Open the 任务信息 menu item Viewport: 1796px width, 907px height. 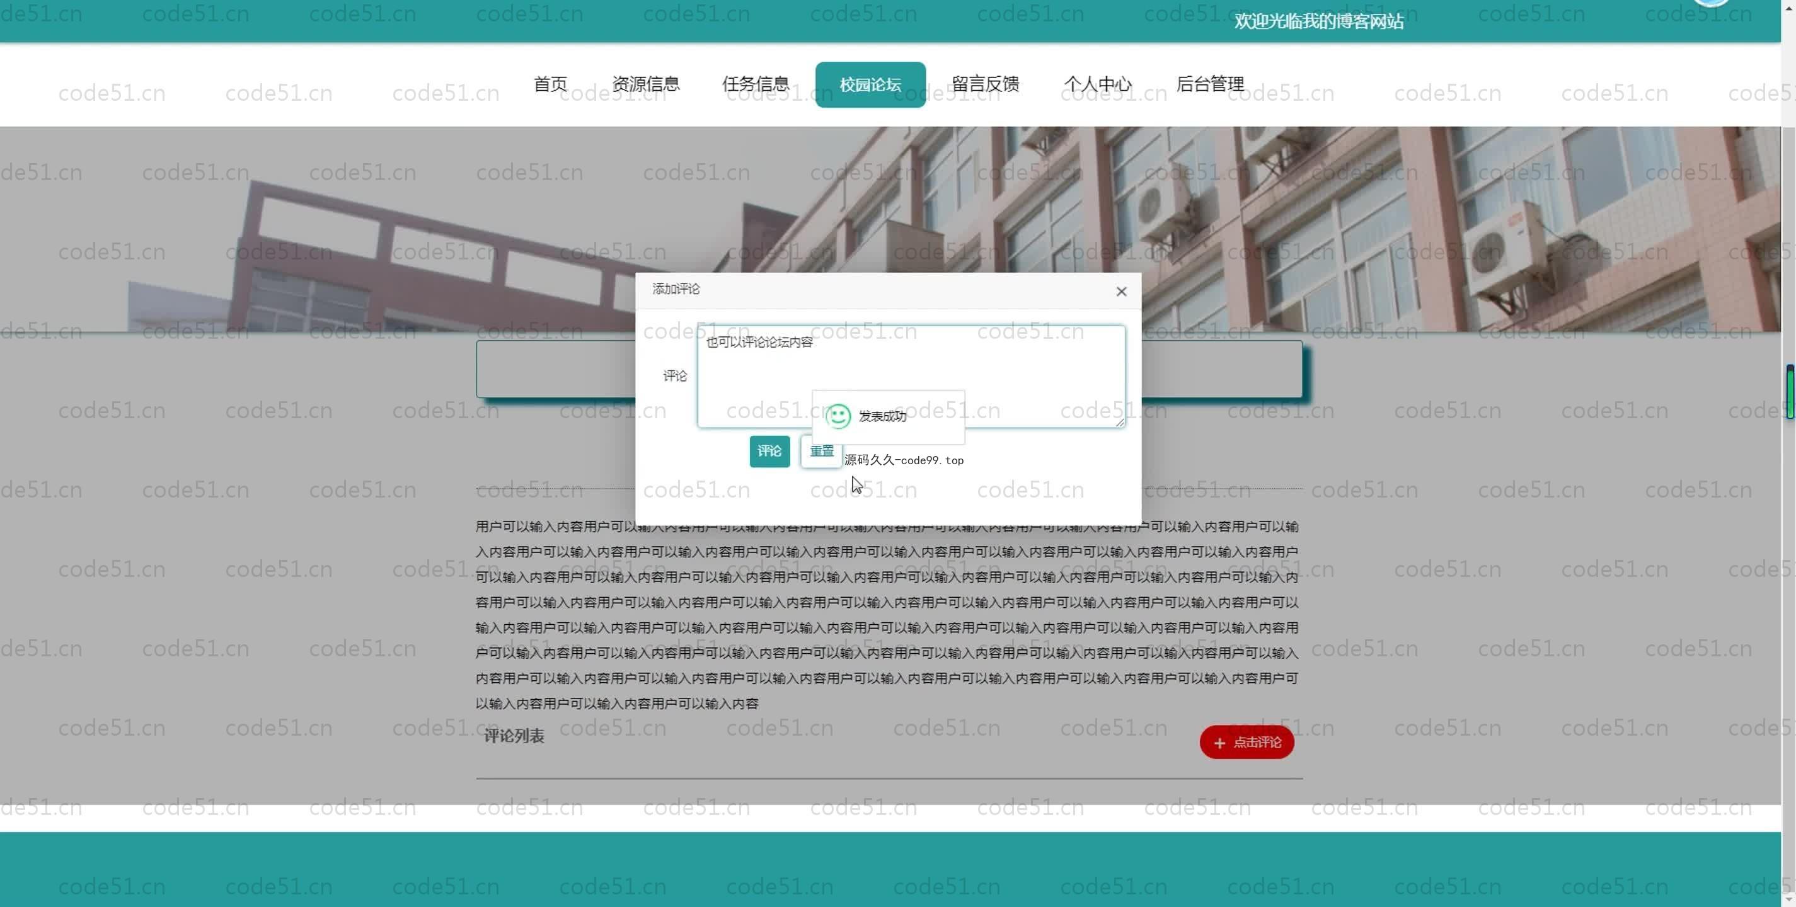click(755, 84)
